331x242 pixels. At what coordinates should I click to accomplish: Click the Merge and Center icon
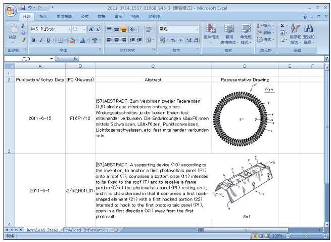[150, 40]
